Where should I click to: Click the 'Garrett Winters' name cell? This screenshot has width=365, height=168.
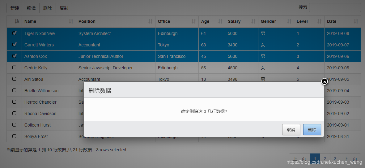(49, 45)
